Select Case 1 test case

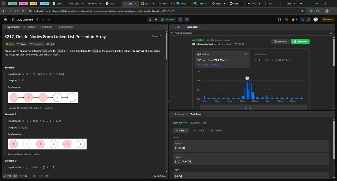tap(181, 130)
